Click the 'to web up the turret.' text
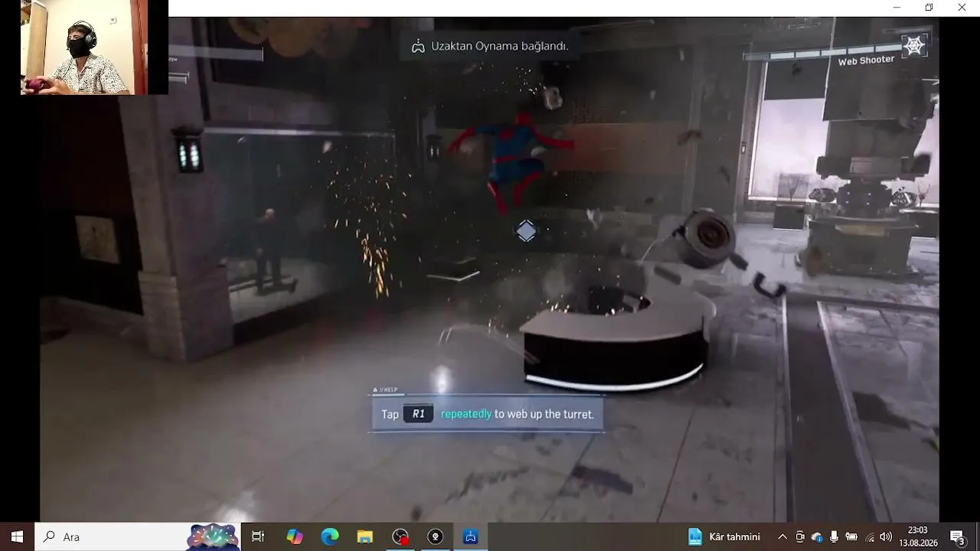The image size is (980, 551). (x=544, y=414)
